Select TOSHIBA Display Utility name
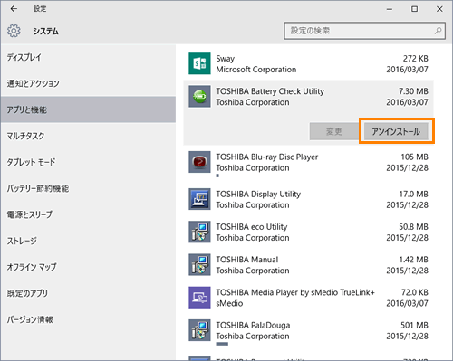Viewport: 453px width, 361px height. tap(258, 194)
